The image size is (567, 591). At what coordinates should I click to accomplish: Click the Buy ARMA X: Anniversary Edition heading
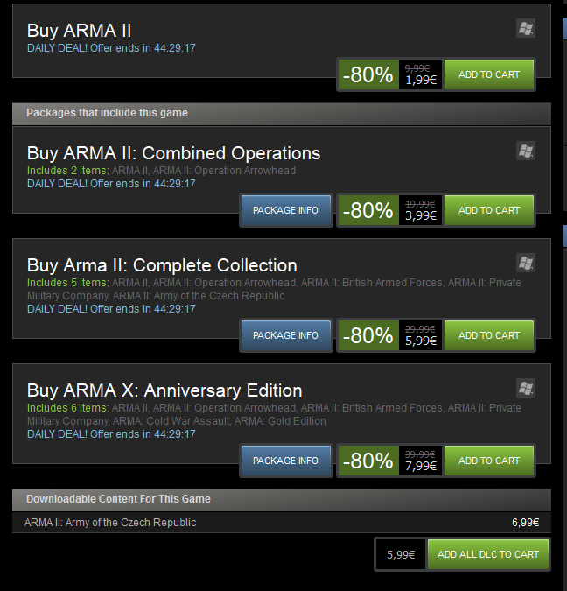click(x=164, y=390)
